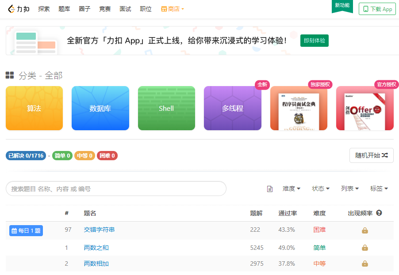
Task: Open the 多线程 category card
Action: (x=233, y=108)
